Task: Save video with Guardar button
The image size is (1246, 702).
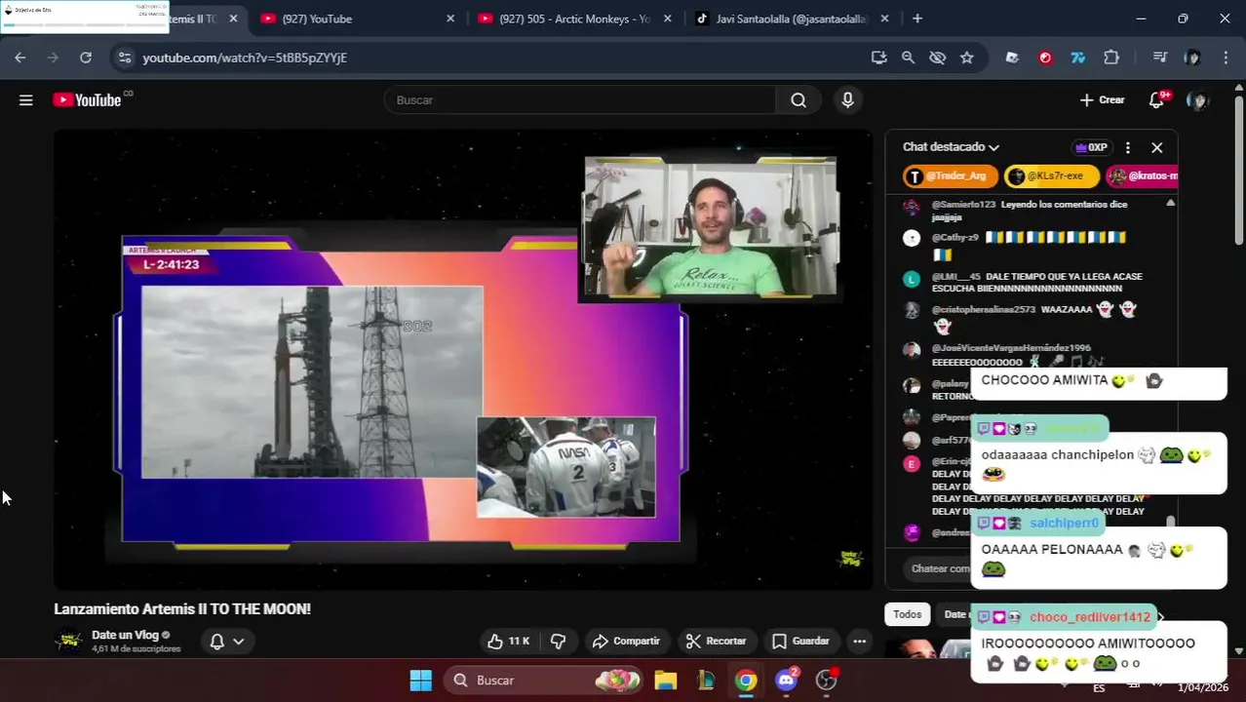Action: click(800, 641)
